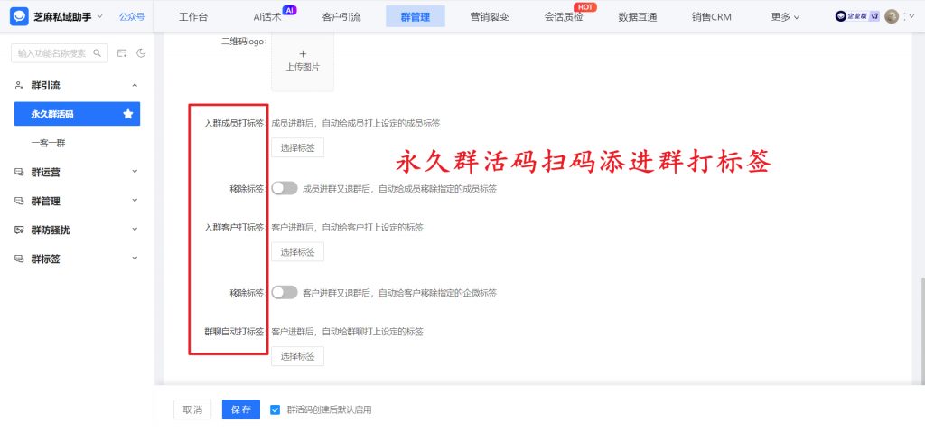Screen dimensions: 925x433
Task: Click the plus icon to upload logo image
Action: click(x=303, y=54)
